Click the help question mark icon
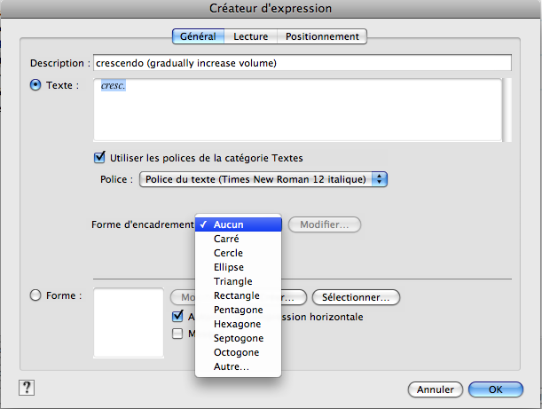Image resolution: width=542 pixels, height=409 pixels. coord(26,388)
